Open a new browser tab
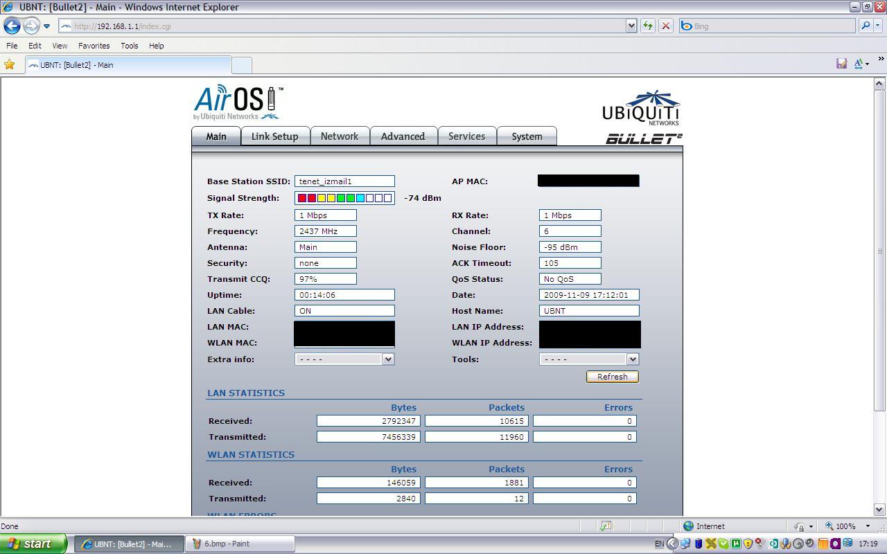 click(x=241, y=64)
